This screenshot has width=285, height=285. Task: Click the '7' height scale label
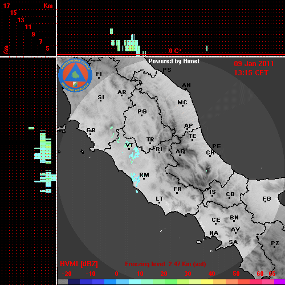tap(40, 42)
